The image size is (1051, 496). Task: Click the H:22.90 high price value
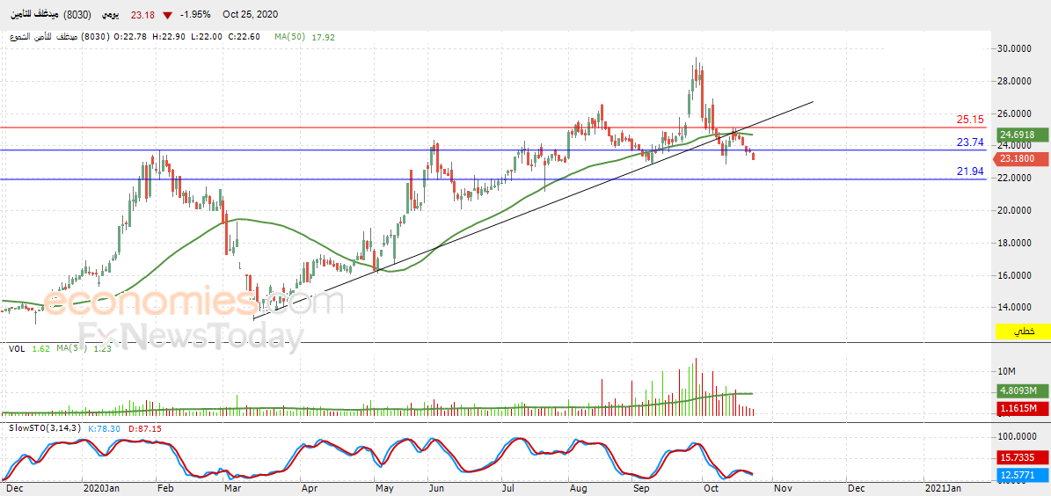pyautogui.click(x=169, y=38)
